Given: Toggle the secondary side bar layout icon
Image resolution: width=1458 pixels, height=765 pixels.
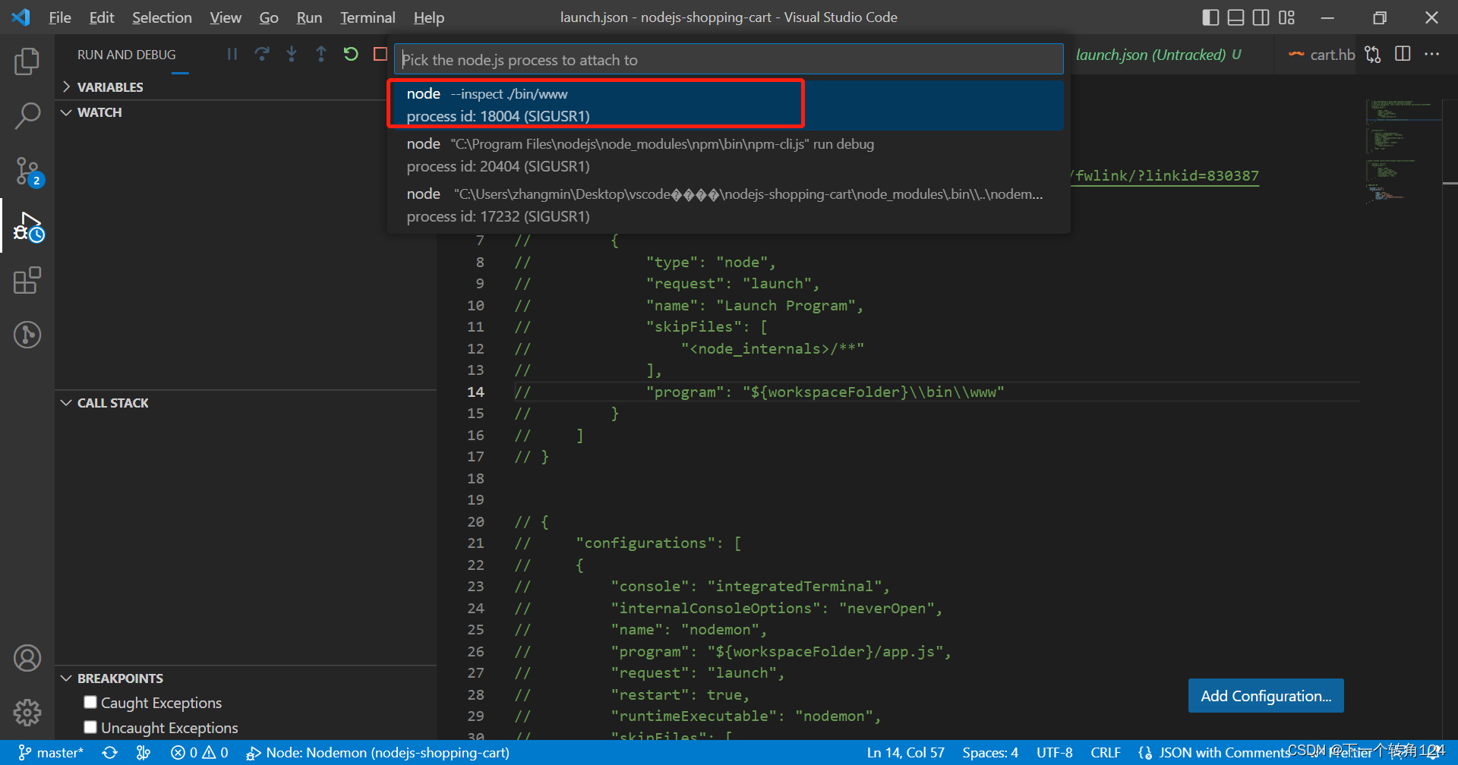Looking at the screenshot, I should coord(1261,17).
